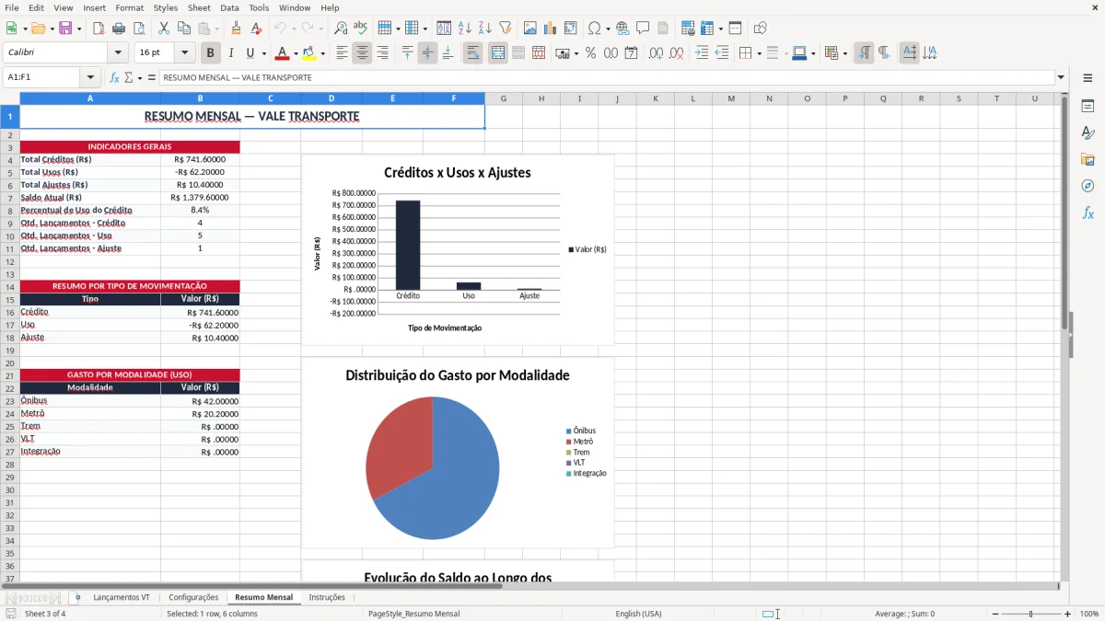Click the zoom slider in status bar
This screenshot has height=621, width=1105.
point(1031,614)
